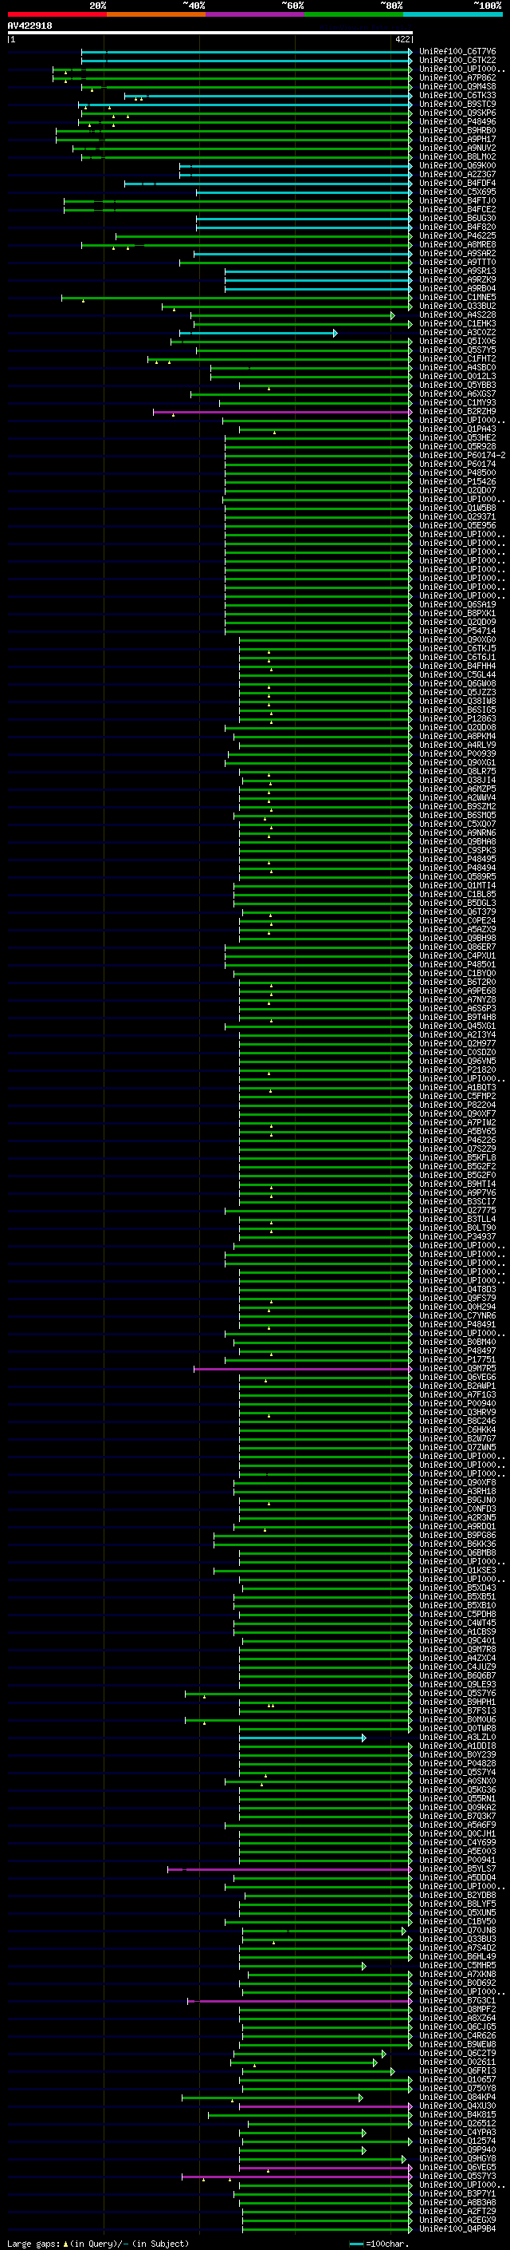Image resolution: width=510 pixels, height=2250 pixels.
Task: Select hit label UniRef100_P54714
Action: (457, 631)
